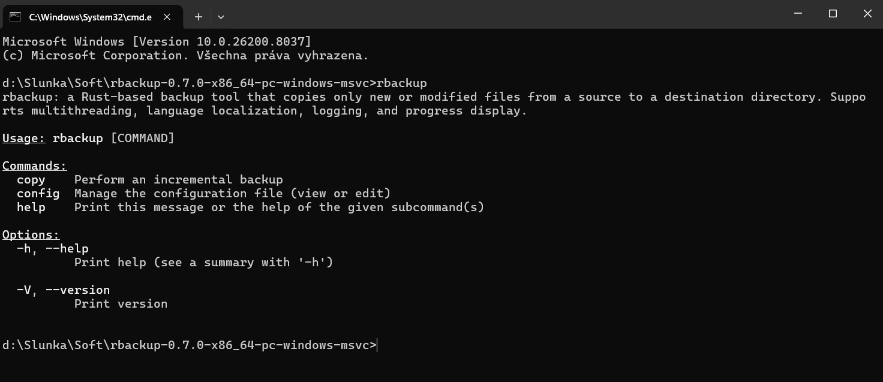This screenshot has width=883, height=382.
Task: Maximize the terminal window
Action: [x=833, y=14]
